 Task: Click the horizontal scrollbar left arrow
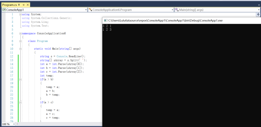(x=17, y=124)
